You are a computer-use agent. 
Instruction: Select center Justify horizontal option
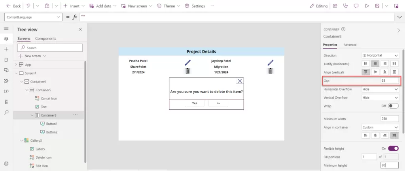(x=375, y=64)
